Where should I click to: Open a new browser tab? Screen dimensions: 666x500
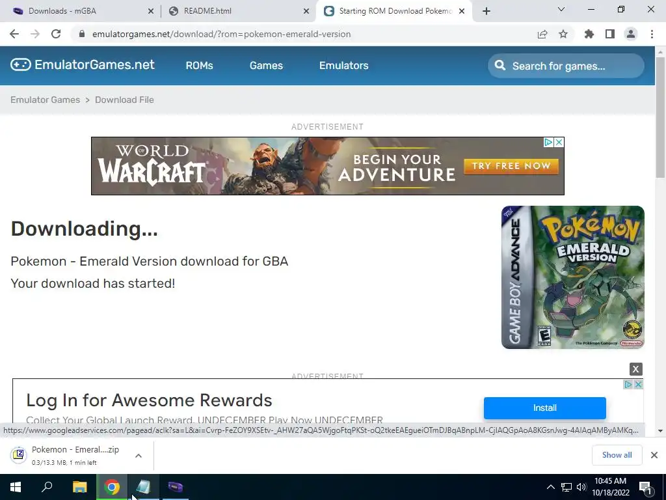(x=486, y=11)
